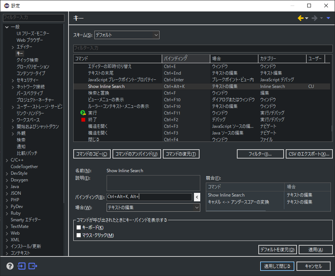Click the Help question mark icon

[10, 266]
